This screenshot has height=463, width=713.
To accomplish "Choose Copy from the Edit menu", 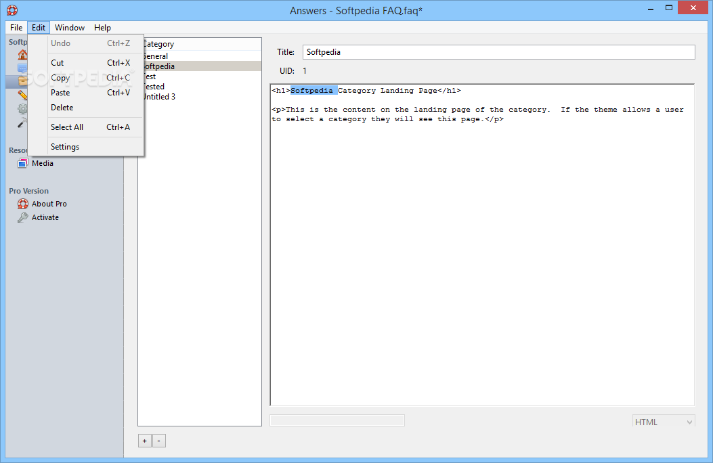I will pos(86,78).
